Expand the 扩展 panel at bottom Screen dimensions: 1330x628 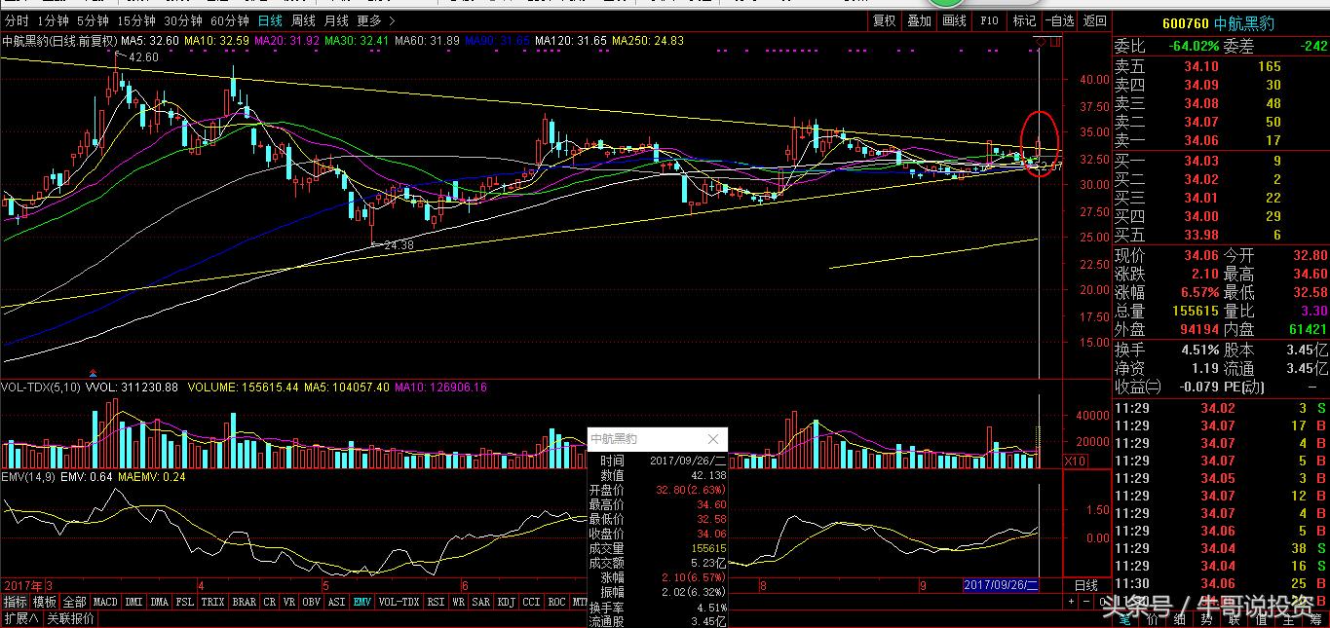pyautogui.click(x=20, y=618)
